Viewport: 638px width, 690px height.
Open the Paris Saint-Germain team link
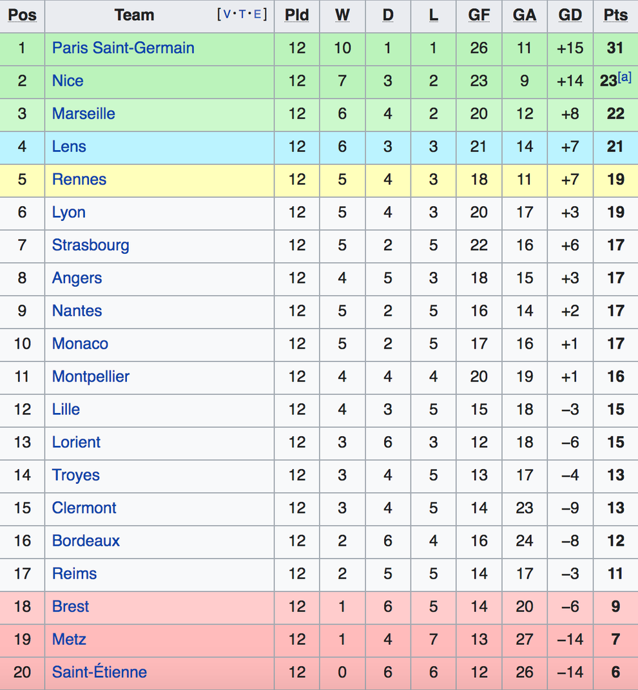(x=123, y=48)
